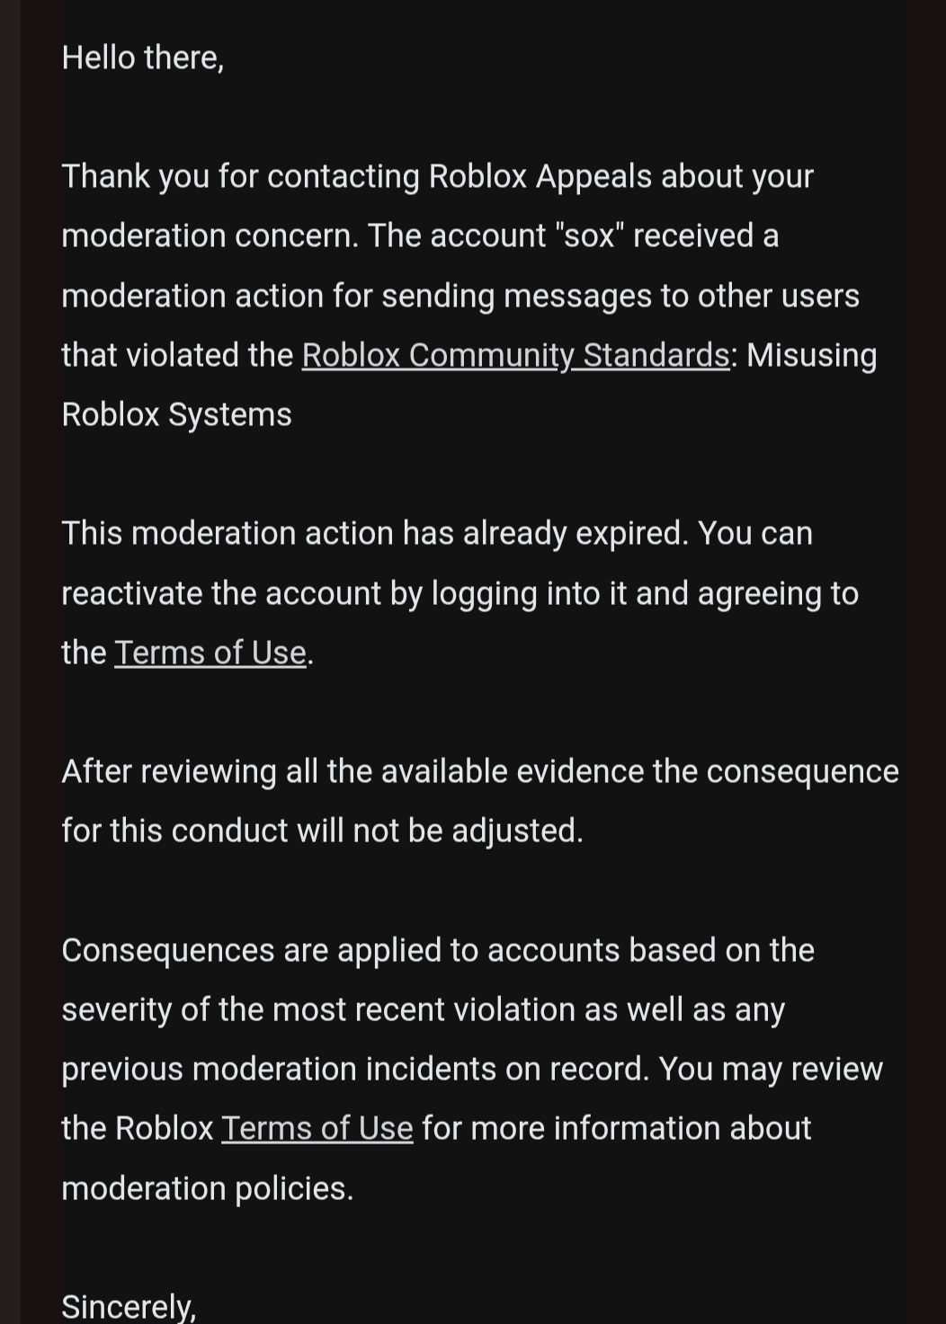
Task: Click 'severity of the most recent violation' line
Action: pyautogui.click(x=424, y=1009)
